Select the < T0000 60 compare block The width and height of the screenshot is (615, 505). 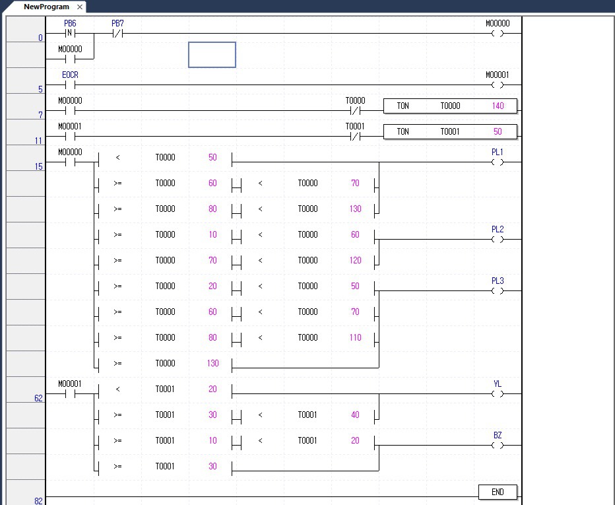(x=308, y=235)
